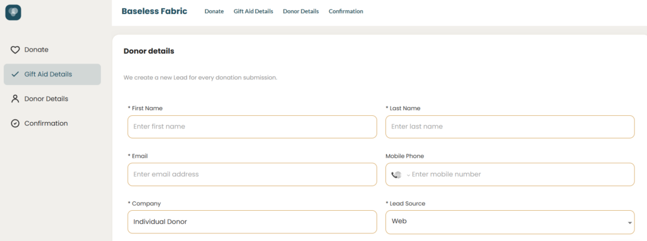
Task: Click the circled check icon beside Confirmation
Action: [x=15, y=123]
